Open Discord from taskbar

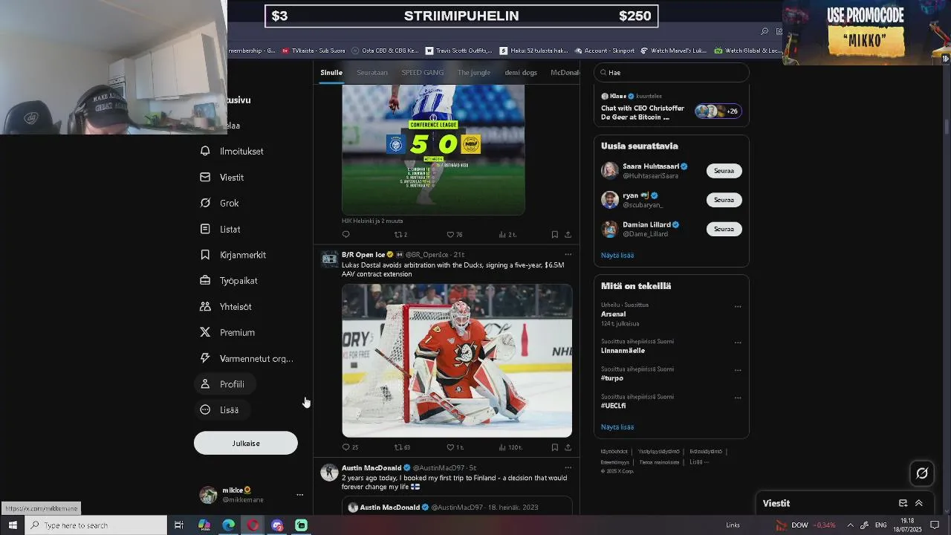tap(277, 525)
